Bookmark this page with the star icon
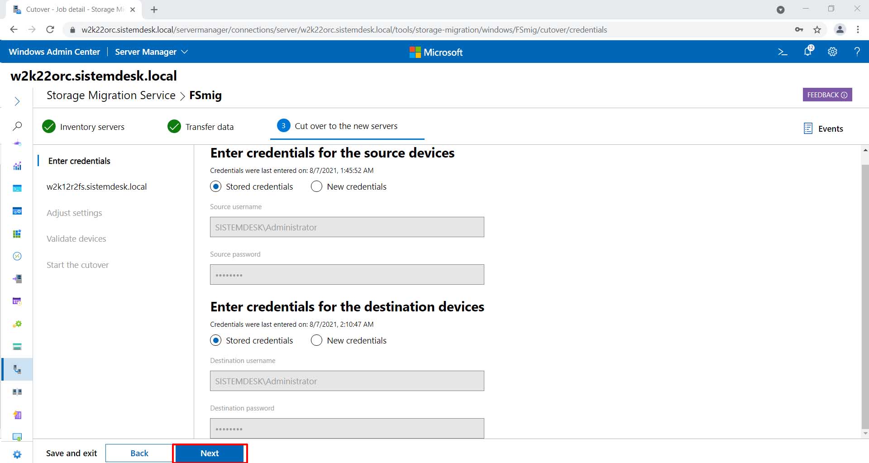Viewport: 869px width, 463px height. click(817, 29)
